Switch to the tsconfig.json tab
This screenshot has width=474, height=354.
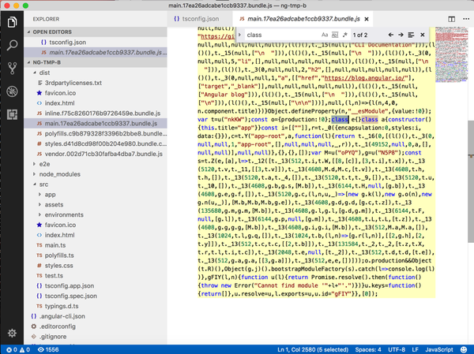pos(197,19)
